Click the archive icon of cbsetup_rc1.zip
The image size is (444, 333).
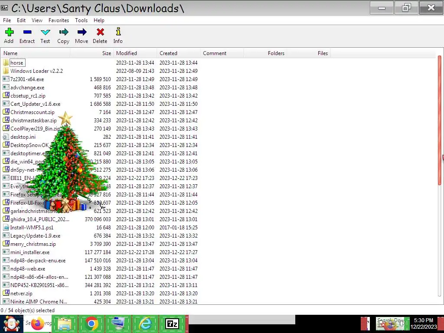point(6,95)
